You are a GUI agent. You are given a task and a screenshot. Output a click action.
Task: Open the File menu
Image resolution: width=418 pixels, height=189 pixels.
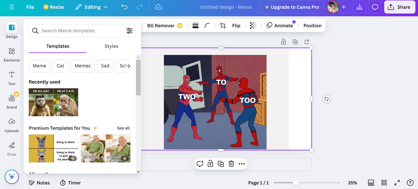pos(30,7)
